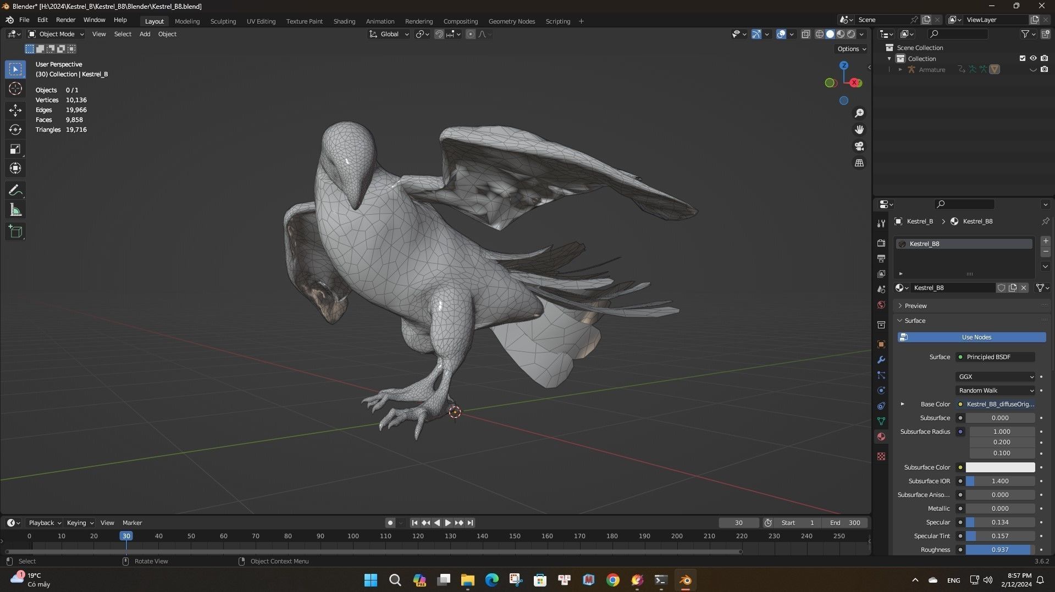Open the World properties tab

[x=881, y=305]
